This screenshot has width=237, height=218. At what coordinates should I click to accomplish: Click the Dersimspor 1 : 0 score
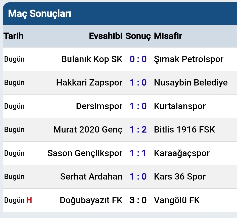point(138,106)
